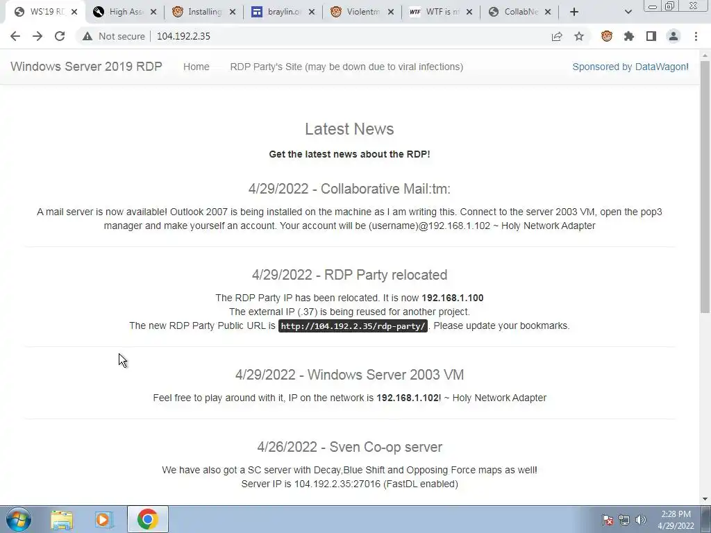Open the Windows Start orb

[x=19, y=519]
